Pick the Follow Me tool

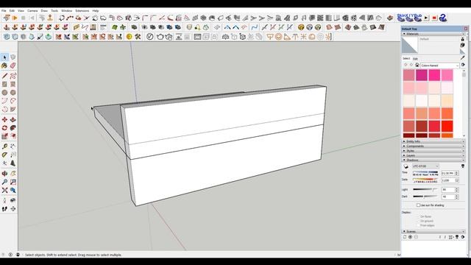(13, 128)
